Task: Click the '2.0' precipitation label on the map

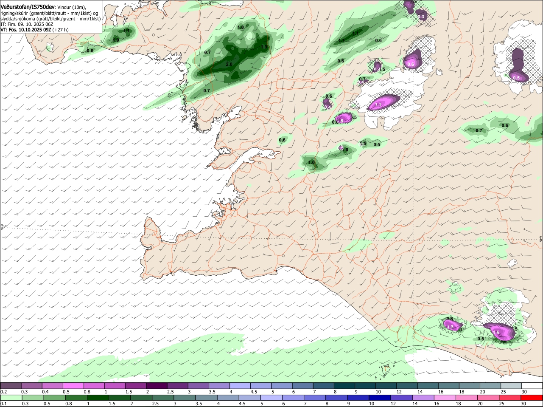Action: pyautogui.click(x=229, y=64)
